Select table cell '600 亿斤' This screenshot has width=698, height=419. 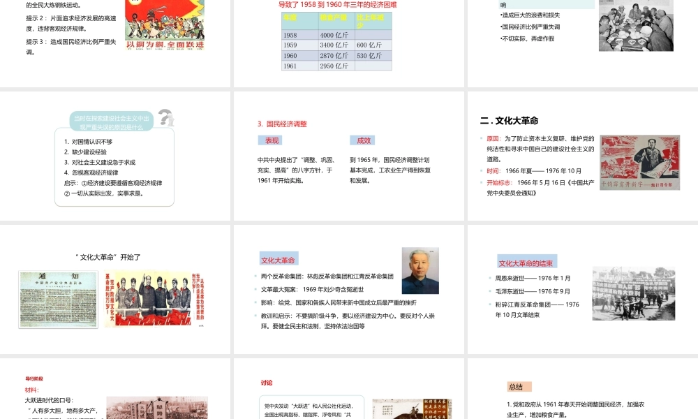[373, 45]
